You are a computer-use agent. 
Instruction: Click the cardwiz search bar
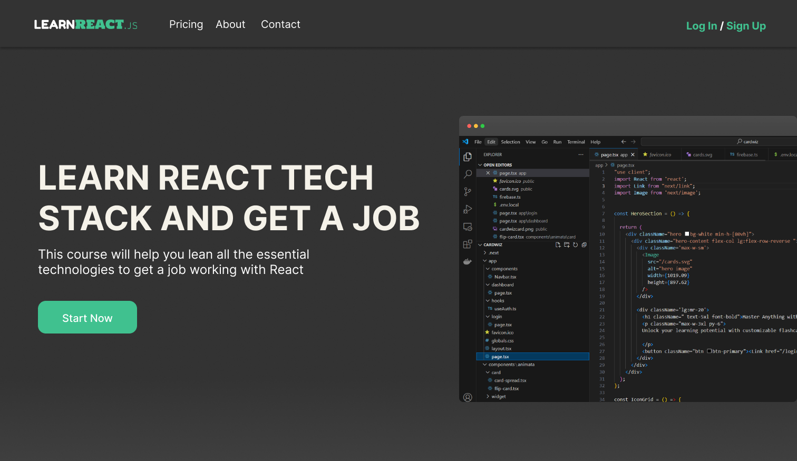(747, 141)
